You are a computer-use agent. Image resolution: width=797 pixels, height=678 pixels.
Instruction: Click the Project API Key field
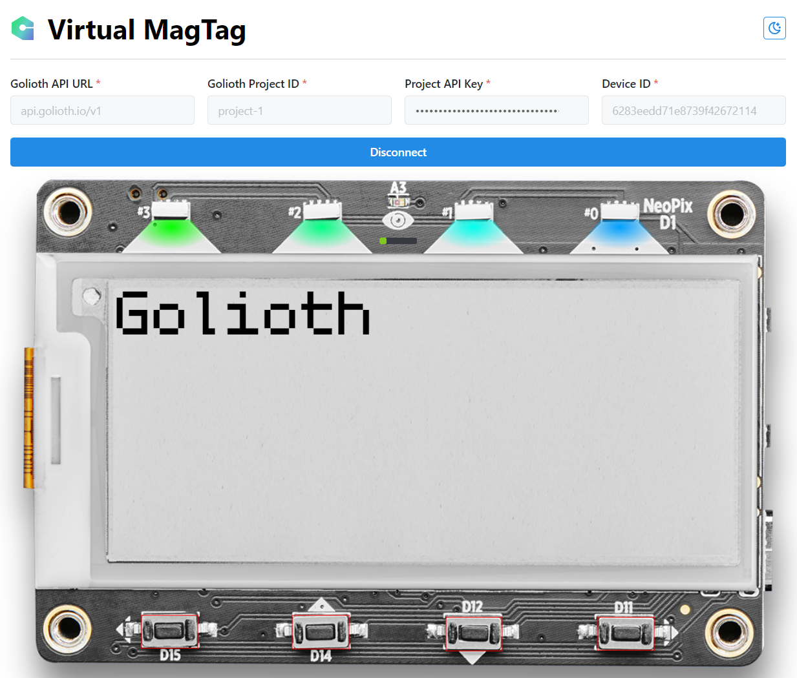tap(496, 110)
